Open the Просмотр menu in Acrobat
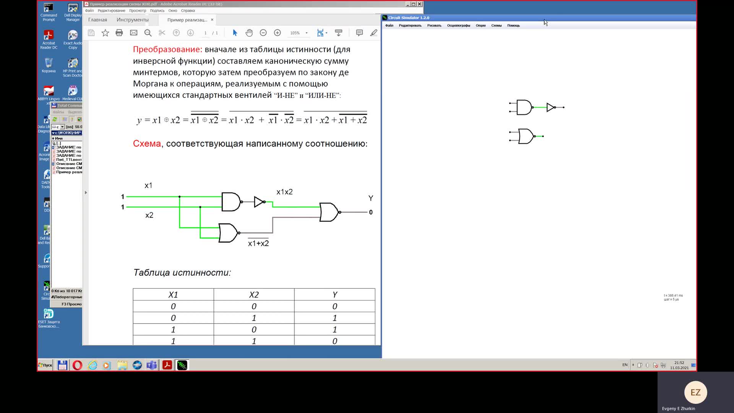Viewport: 734px width, 413px height. [x=138, y=11]
